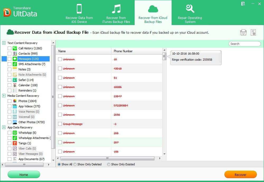Select the Group Message row checkbox
Screen dimensions: 264x182
pos(60,124)
